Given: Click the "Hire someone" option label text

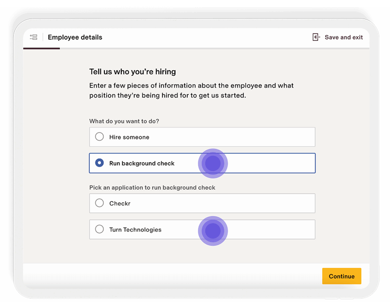Looking at the screenshot, I should tap(129, 137).
